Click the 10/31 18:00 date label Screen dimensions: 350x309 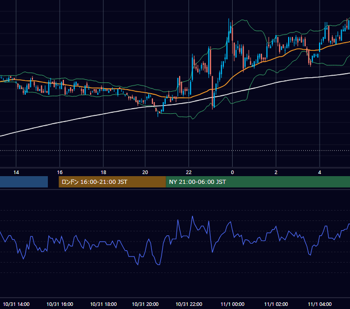(103, 304)
